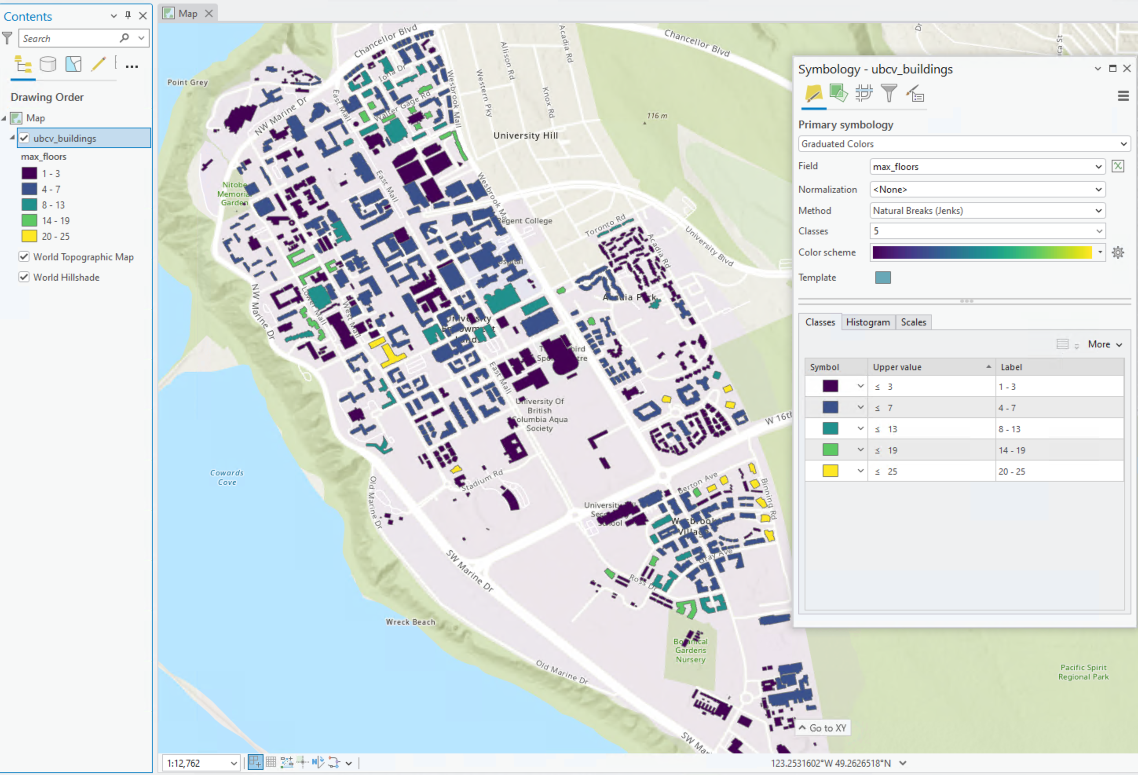1138x775 pixels.
Task: Click the yellow 20 - 25 symbol swatch
Action: coord(830,472)
